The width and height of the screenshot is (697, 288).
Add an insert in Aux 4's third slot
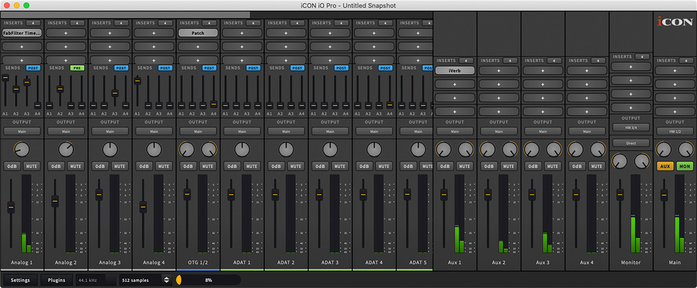click(x=587, y=97)
